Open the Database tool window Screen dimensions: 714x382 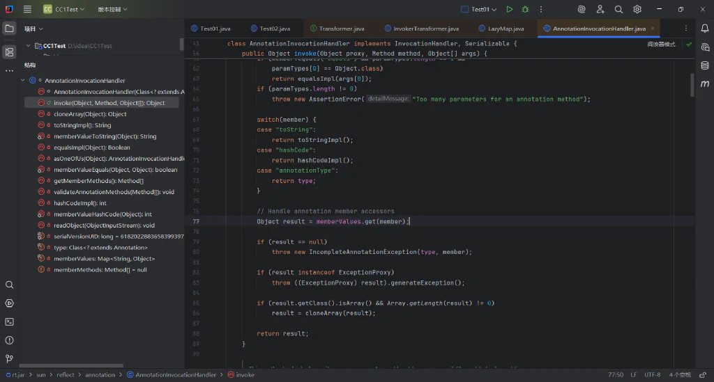tap(705, 65)
